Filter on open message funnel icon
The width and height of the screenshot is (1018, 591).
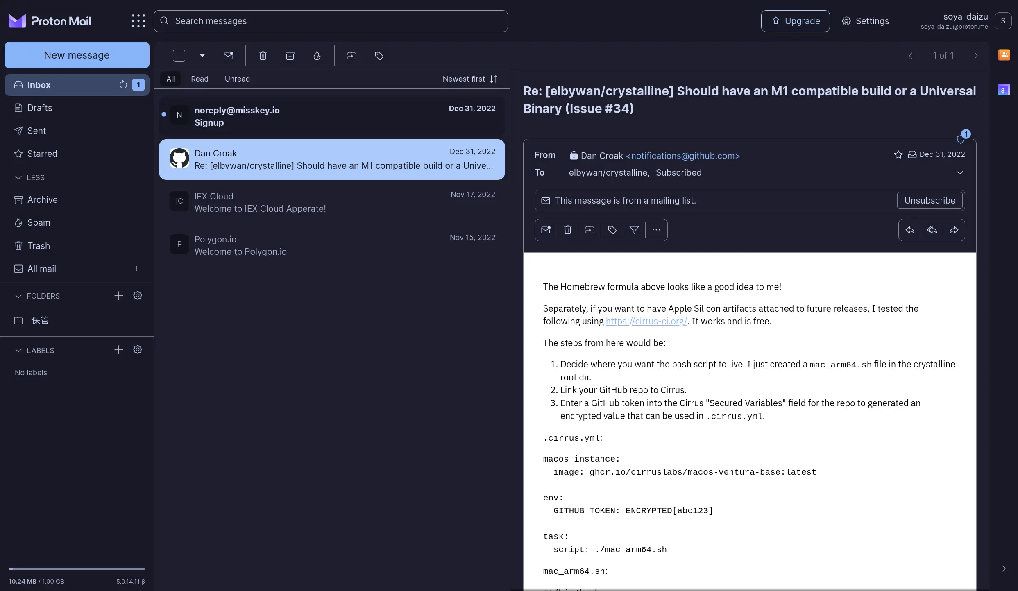634,230
